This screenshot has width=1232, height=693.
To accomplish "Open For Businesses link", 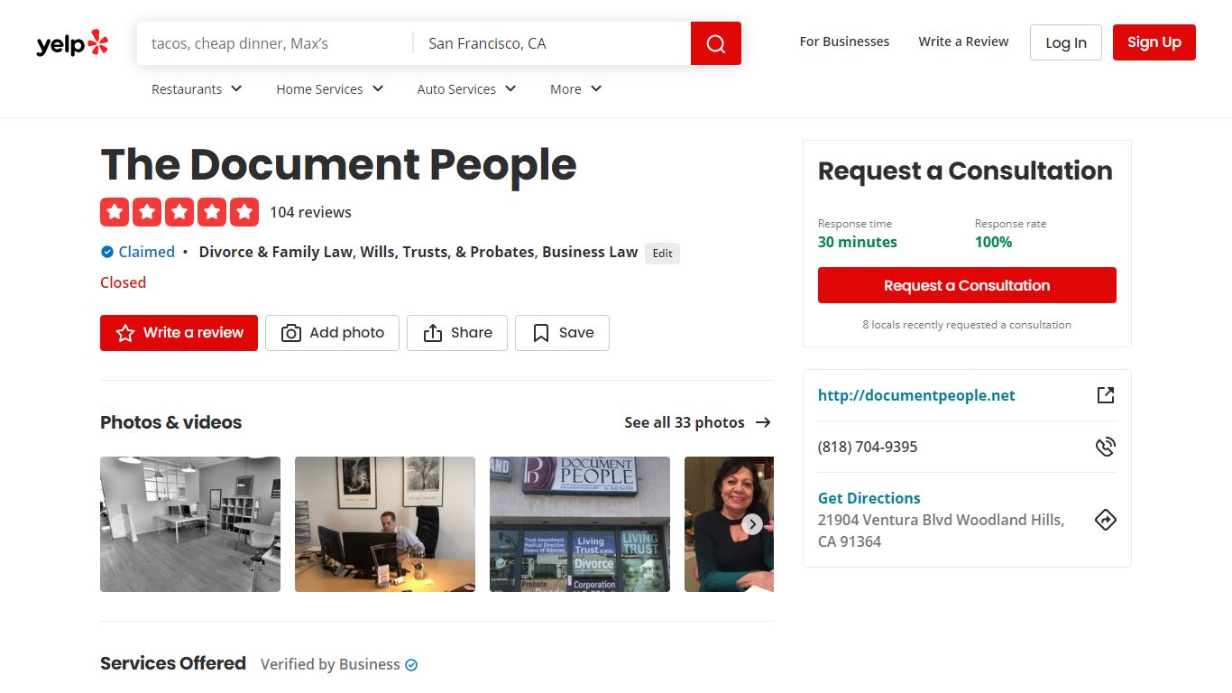I will pyautogui.click(x=844, y=42).
